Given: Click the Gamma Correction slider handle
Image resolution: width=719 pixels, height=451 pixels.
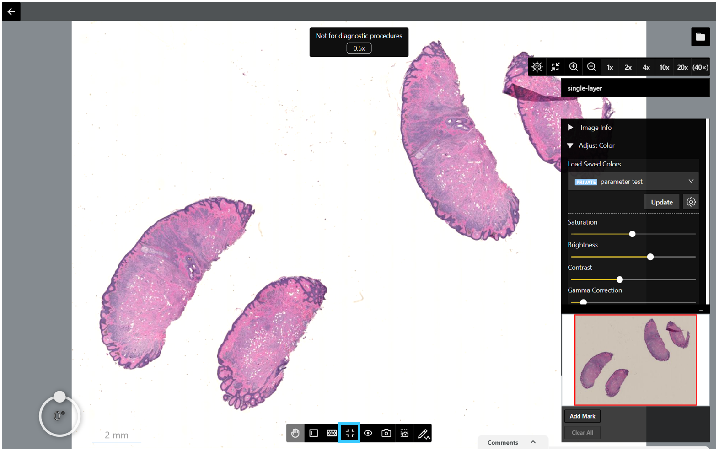Looking at the screenshot, I should [583, 302].
